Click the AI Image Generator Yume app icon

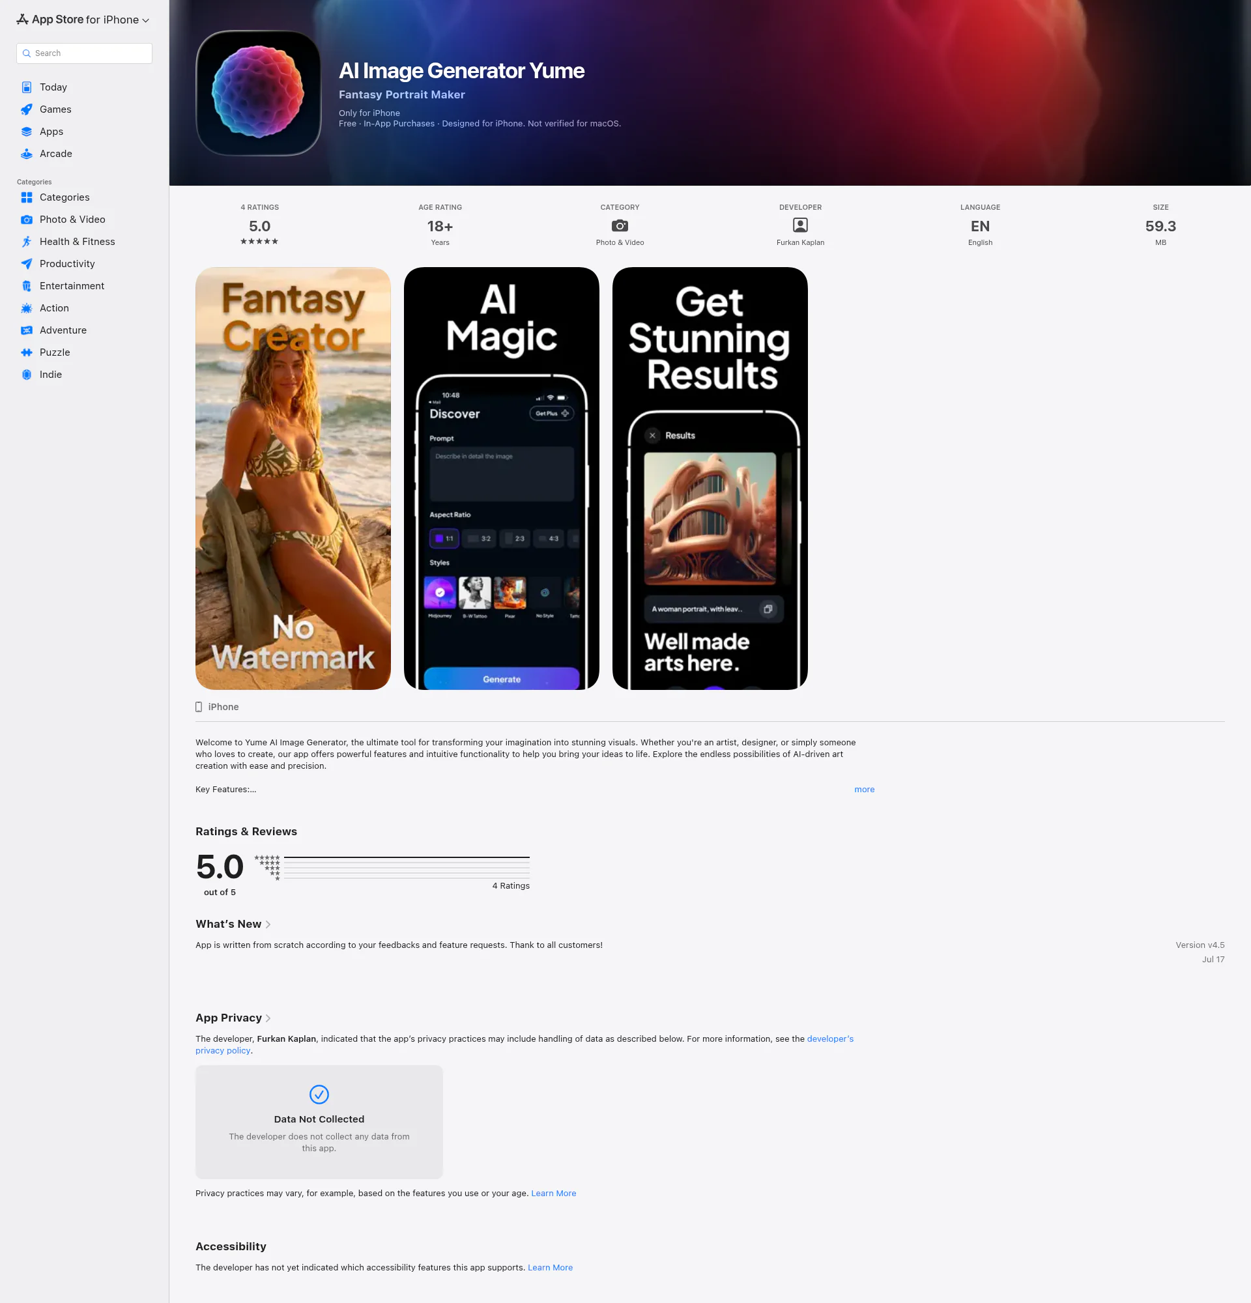(258, 93)
